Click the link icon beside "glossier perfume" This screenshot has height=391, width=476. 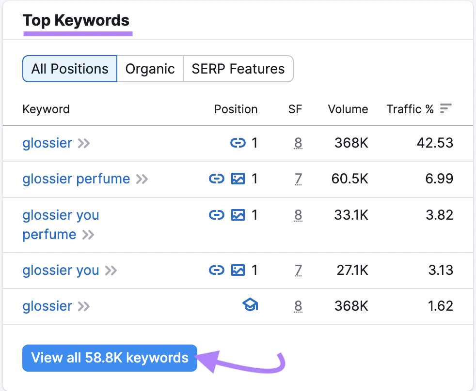tap(217, 179)
